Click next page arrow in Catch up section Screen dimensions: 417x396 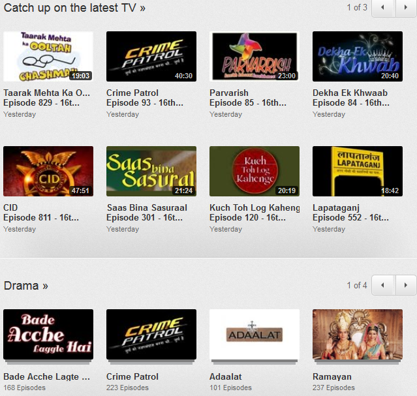coord(406,8)
